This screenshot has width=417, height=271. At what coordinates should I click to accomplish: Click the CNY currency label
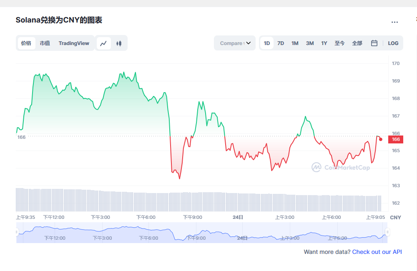point(395,217)
